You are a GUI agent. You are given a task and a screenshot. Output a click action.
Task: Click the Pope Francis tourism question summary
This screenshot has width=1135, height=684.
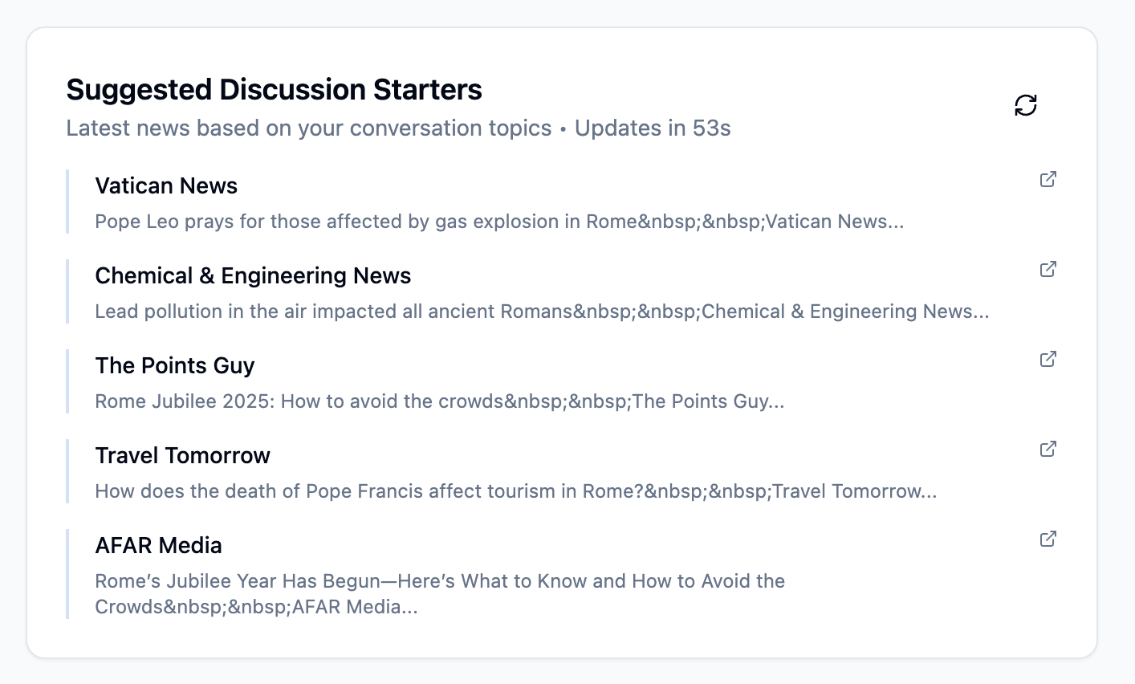pos(516,491)
